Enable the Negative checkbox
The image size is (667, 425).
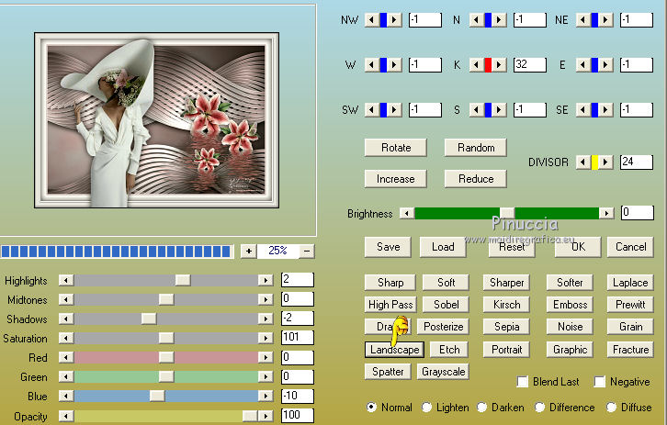click(x=600, y=382)
